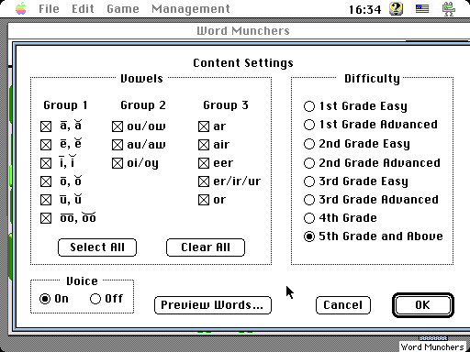Open the Edit menu
Screen dimensions: 470x352
click(83, 9)
